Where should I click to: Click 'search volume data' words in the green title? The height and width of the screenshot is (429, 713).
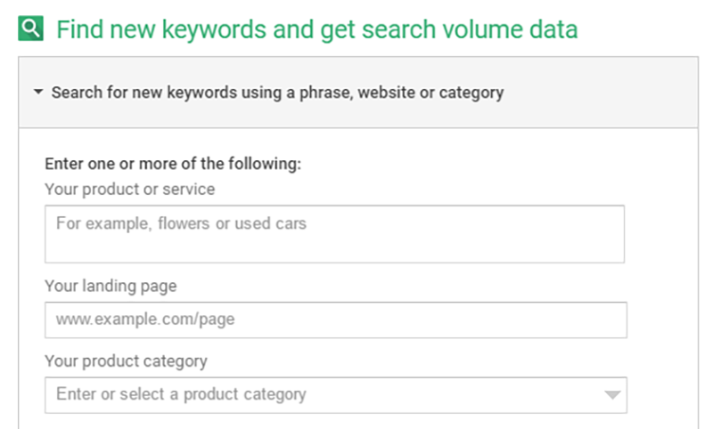[470, 29]
